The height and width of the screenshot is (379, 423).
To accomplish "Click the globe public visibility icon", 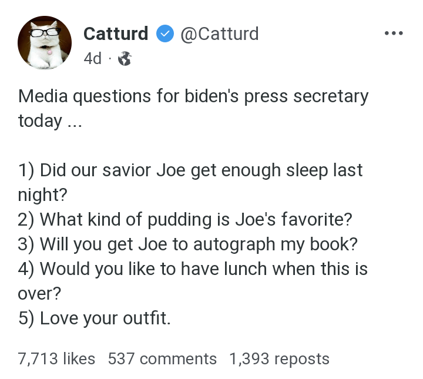I will point(125,59).
